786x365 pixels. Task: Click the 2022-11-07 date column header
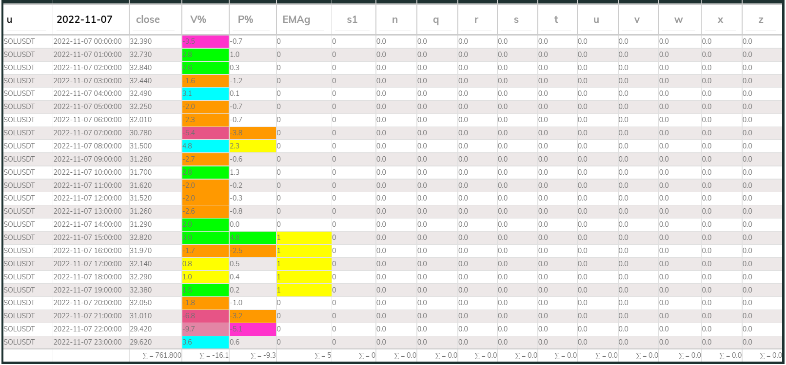click(84, 19)
